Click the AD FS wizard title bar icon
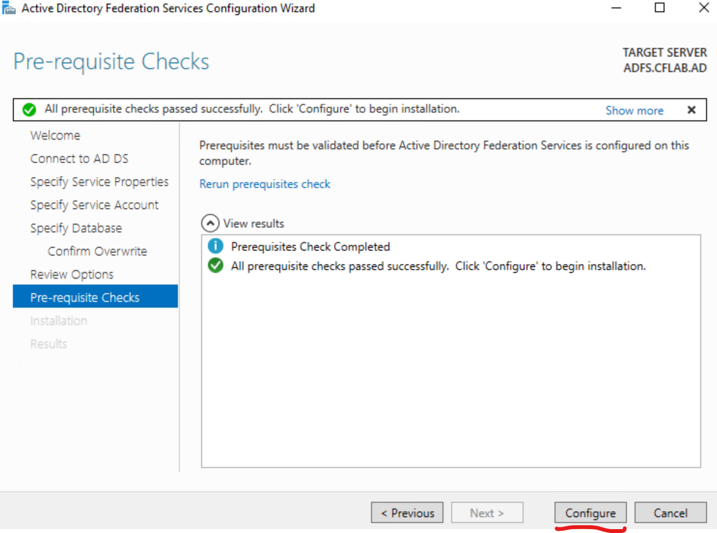 [x=8, y=8]
